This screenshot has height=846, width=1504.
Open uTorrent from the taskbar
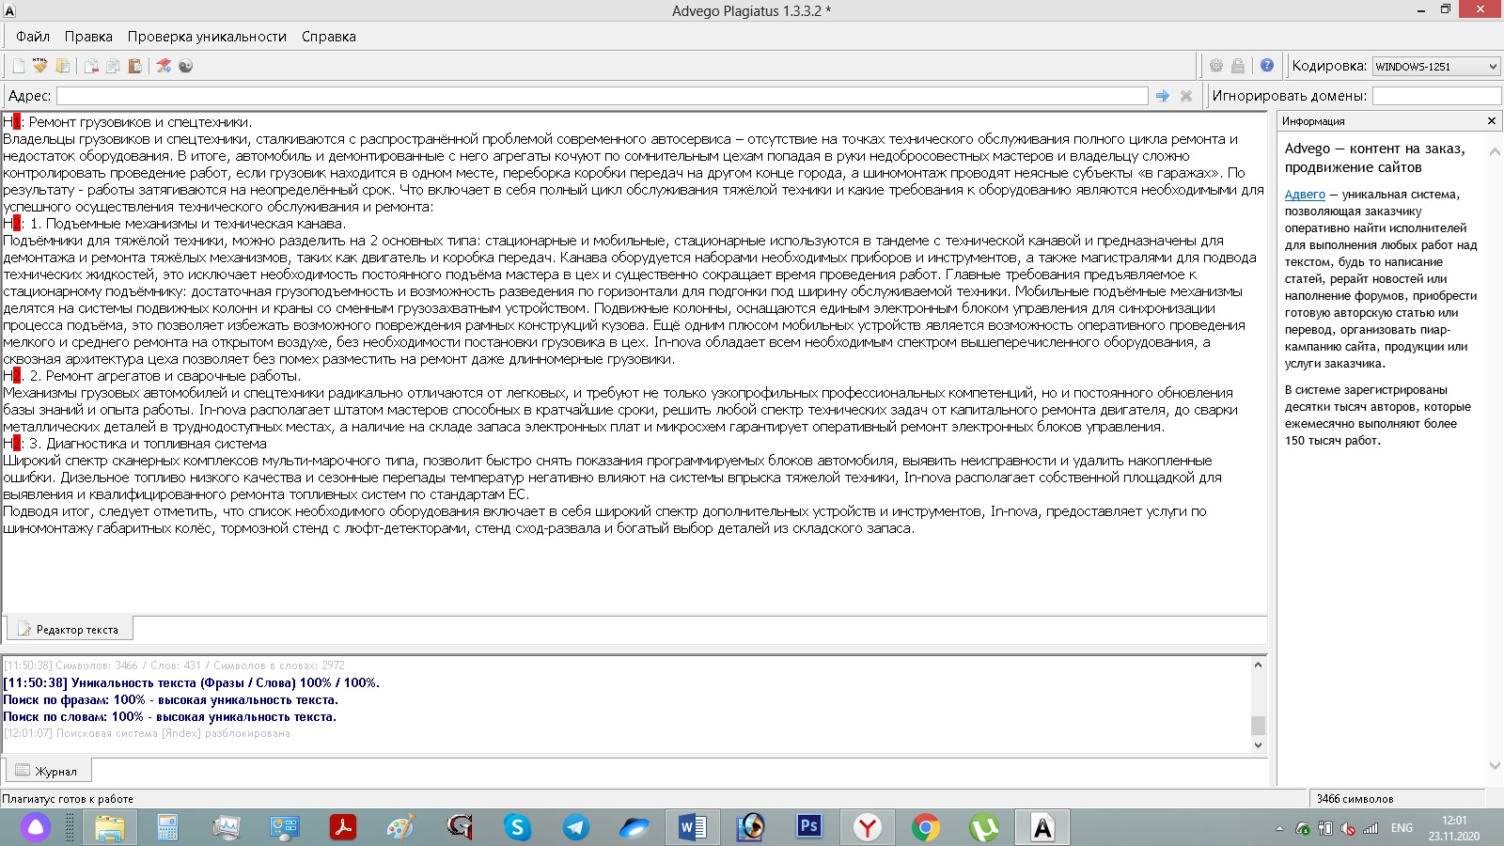pos(983,827)
